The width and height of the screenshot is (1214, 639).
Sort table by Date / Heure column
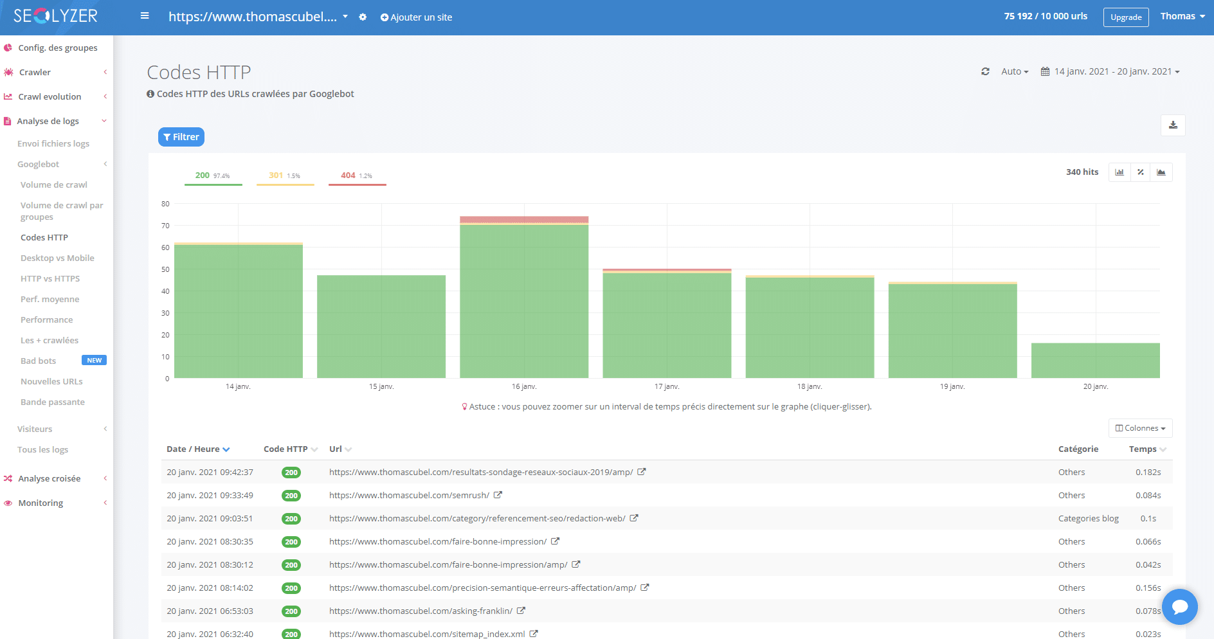click(x=198, y=449)
